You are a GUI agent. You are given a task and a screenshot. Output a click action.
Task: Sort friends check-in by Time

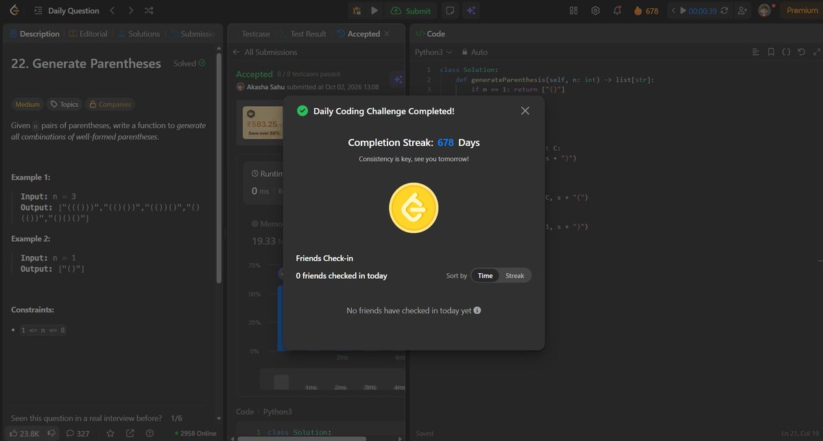tap(485, 276)
